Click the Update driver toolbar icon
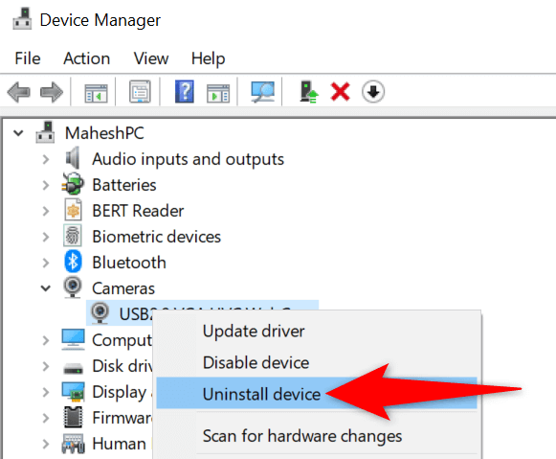 coord(309,92)
